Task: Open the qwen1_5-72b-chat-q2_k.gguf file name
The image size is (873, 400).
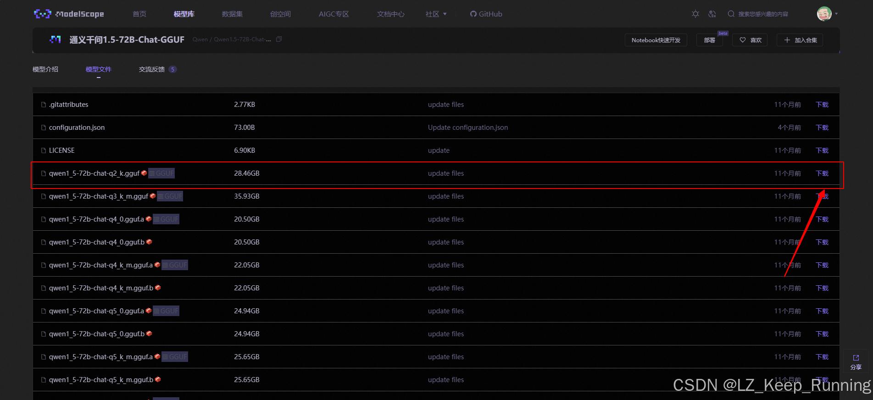Action: (95, 173)
